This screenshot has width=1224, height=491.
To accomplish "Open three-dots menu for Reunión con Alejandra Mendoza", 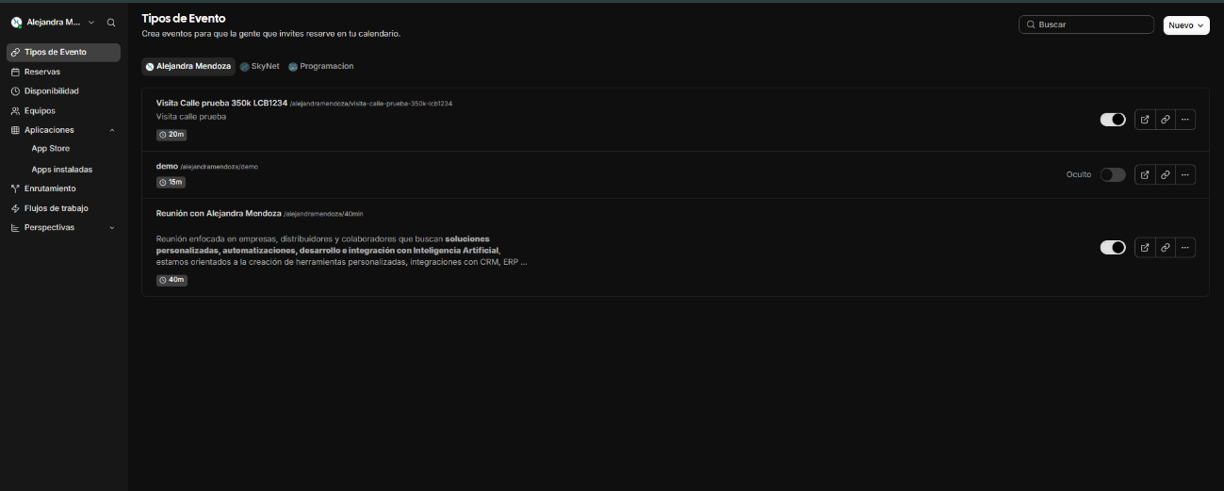I will click(1185, 248).
